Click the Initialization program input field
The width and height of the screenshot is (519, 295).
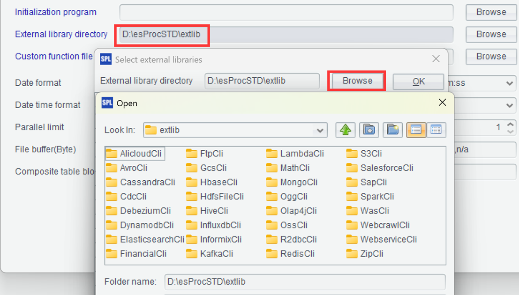tap(286, 12)
